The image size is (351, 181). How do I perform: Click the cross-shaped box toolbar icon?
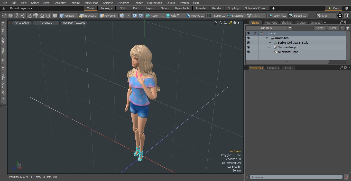[x=35, y=16]
